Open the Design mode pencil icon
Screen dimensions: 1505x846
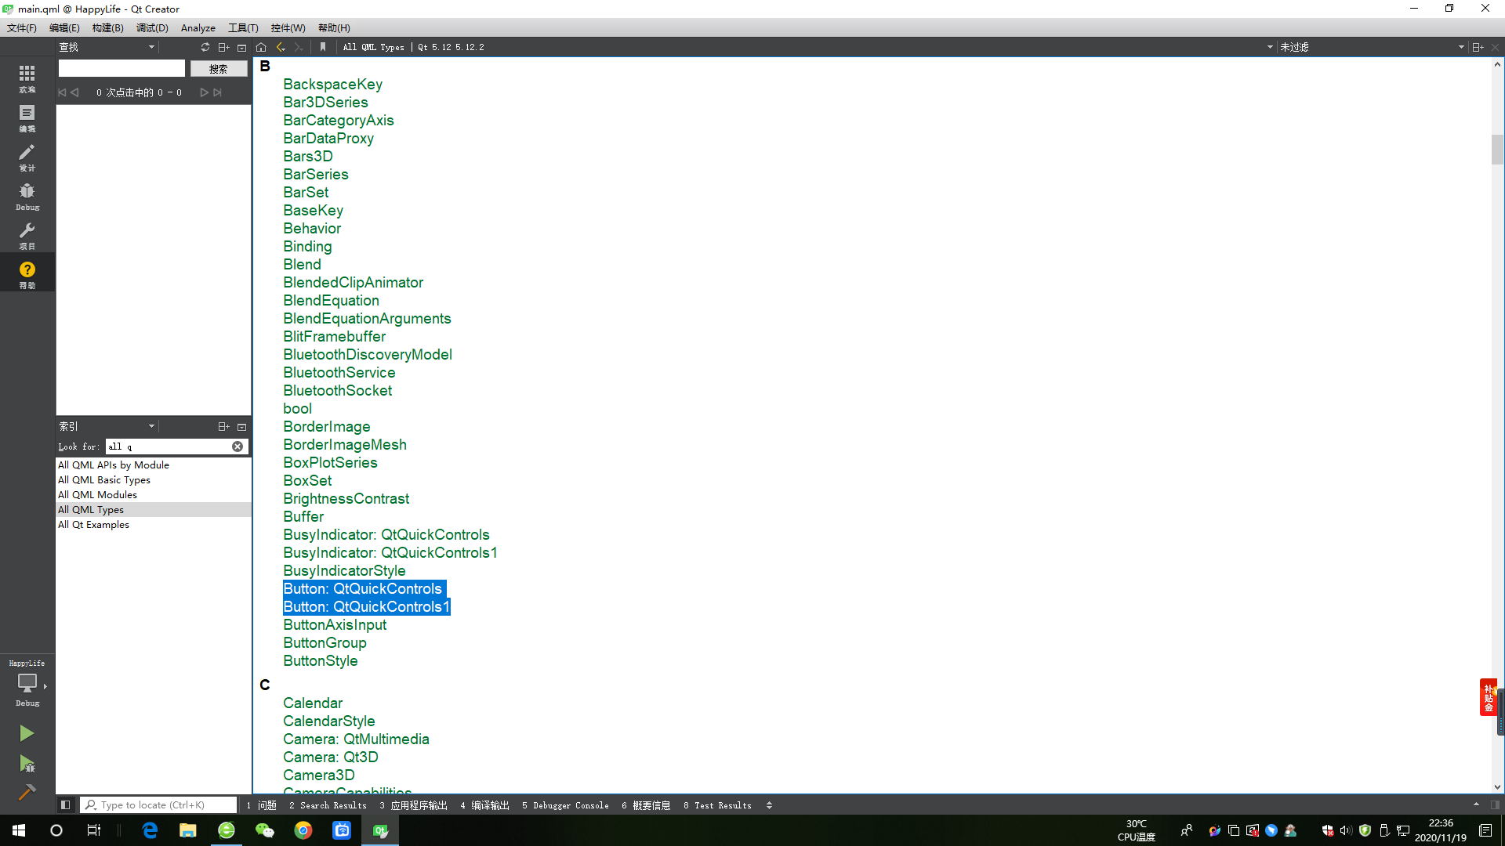tap(27, 156)
